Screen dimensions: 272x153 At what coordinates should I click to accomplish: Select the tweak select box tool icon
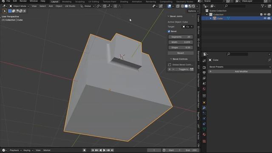[5, 11]
